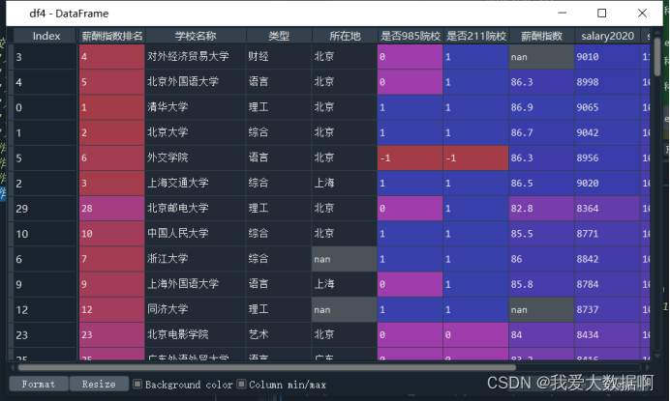Click the 薪酬指数 value 85.5
The height and width of the screenshot is (401, 670).
[541, 233]
